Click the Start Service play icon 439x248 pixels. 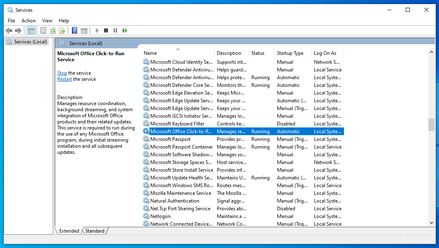(97, 30)
